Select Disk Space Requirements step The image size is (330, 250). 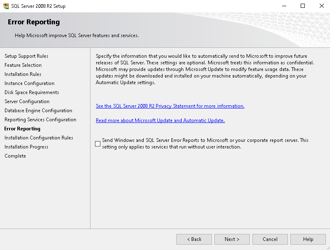point(32,92)
